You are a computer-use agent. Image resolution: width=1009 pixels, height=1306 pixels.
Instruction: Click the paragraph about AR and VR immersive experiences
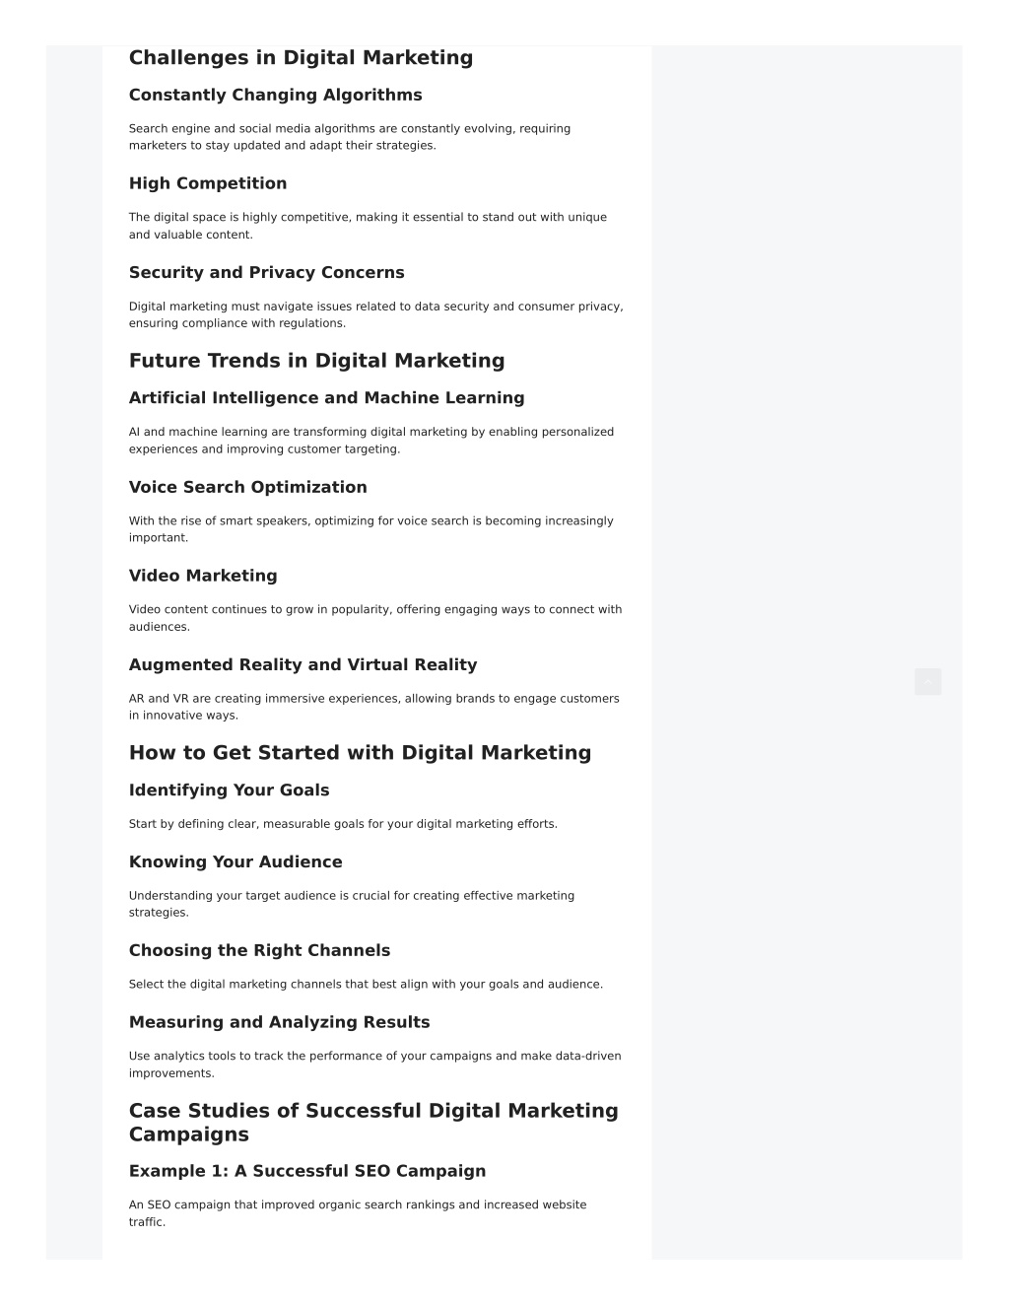coord(374,707)
